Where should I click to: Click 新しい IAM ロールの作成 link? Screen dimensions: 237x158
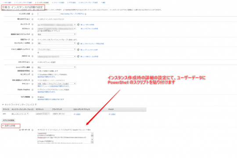(x=90, y=57)
